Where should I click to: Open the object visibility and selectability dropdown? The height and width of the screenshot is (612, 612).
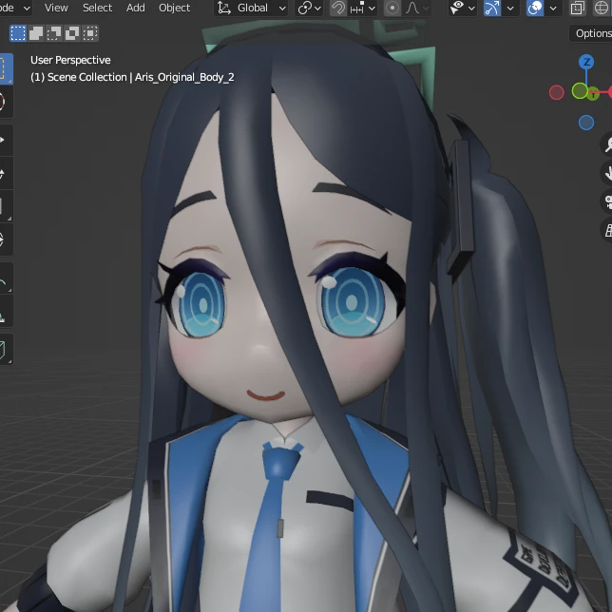coord(462,8)
